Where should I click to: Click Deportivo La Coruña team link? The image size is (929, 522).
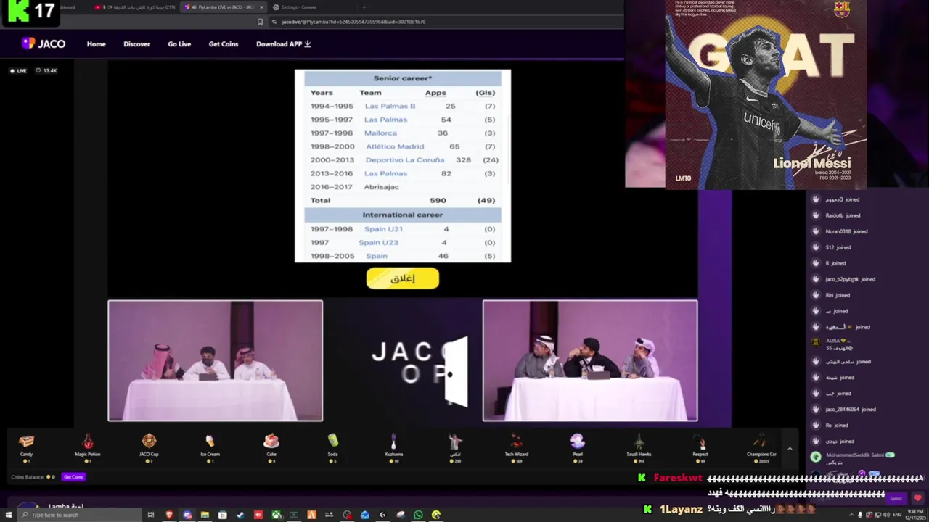pyautogui.click(x=404, y=160)
